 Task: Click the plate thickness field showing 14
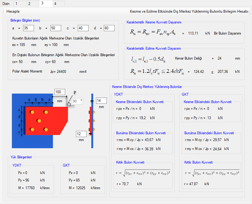(x=101, y=101)
